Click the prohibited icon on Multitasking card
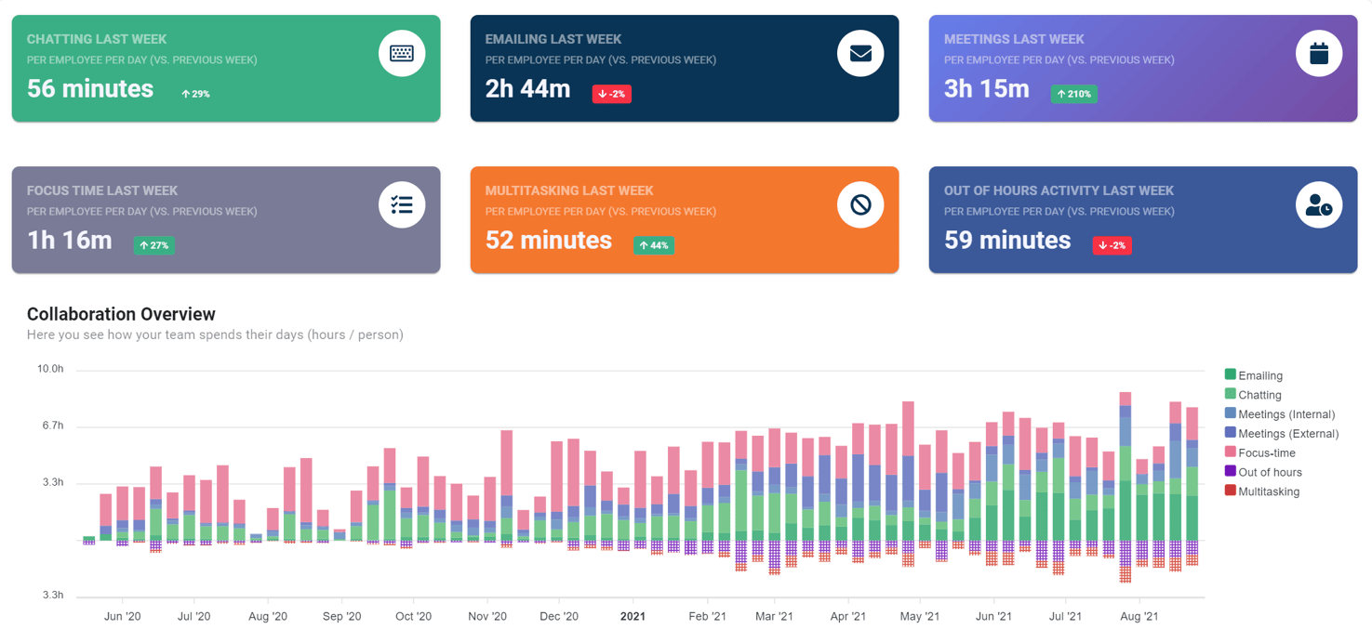The height and width of the screenshot is (642, 1372). (x=860, y=205)
